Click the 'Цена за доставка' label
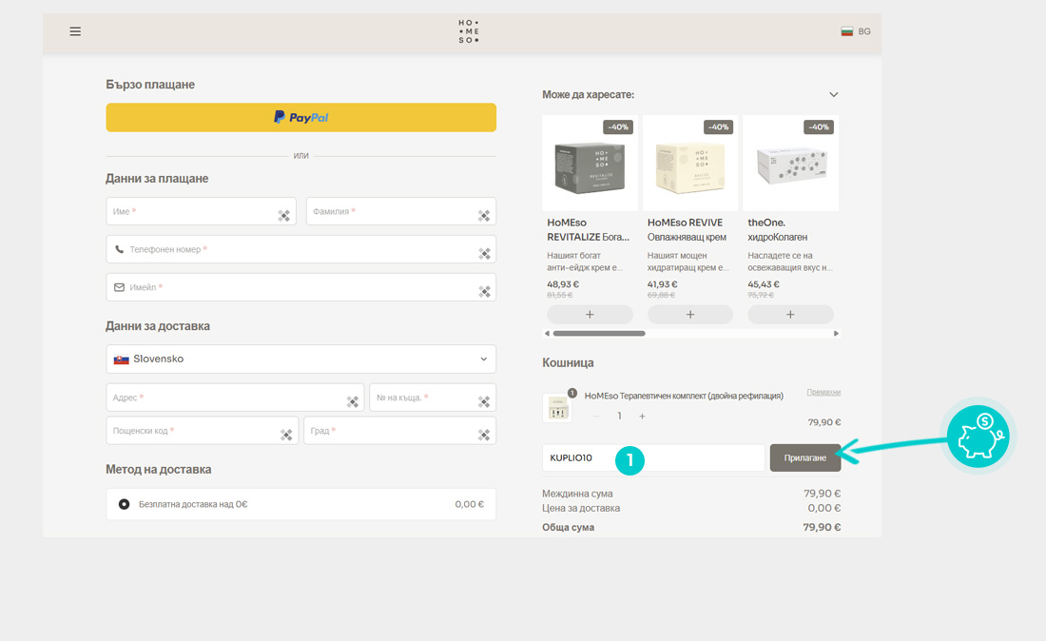 pos(581,508)
